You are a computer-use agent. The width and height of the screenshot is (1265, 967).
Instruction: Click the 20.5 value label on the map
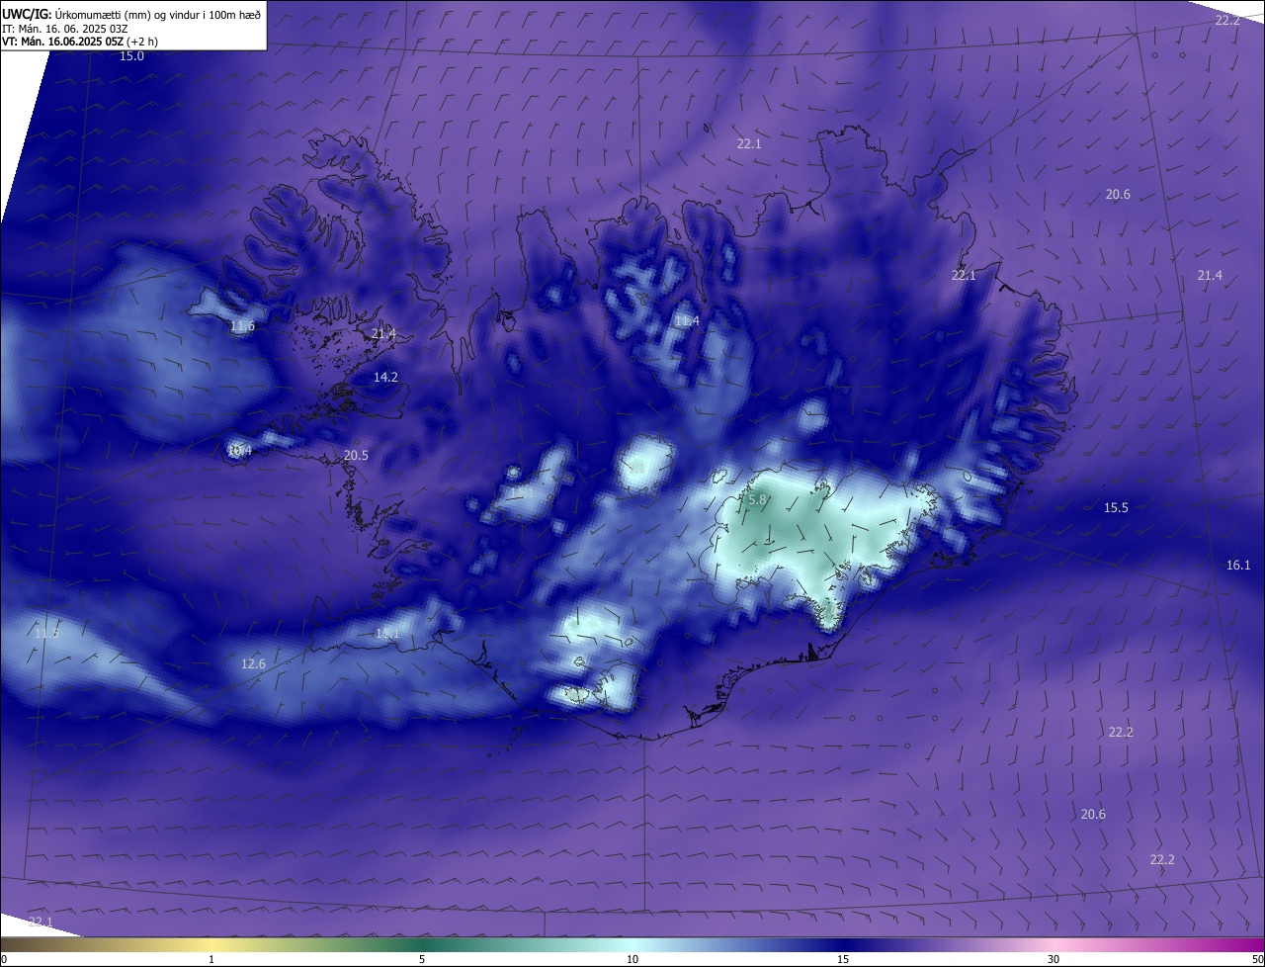point(356,456)
